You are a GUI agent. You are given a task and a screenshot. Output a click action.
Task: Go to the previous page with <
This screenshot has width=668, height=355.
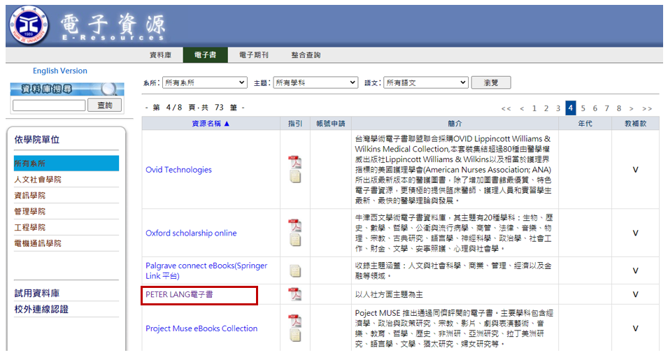pyautogui.click(x=522, y=108)
